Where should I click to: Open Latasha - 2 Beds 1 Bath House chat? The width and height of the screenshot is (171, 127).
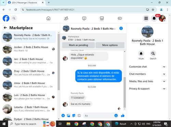pos(29,109)
